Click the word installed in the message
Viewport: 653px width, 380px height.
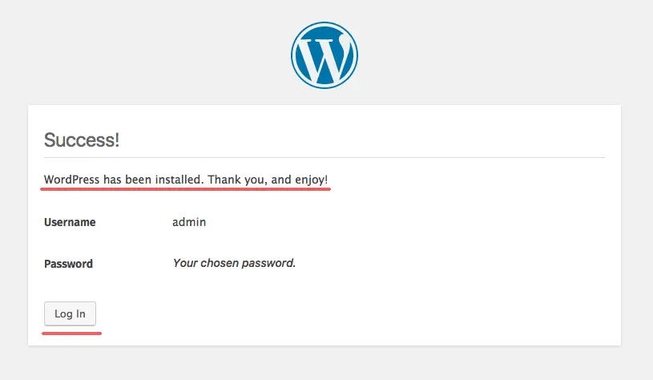pos(179,180)
